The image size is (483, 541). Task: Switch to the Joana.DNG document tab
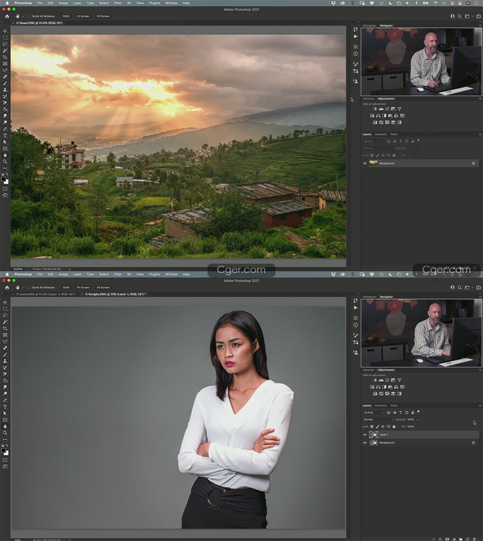point(46,294)
